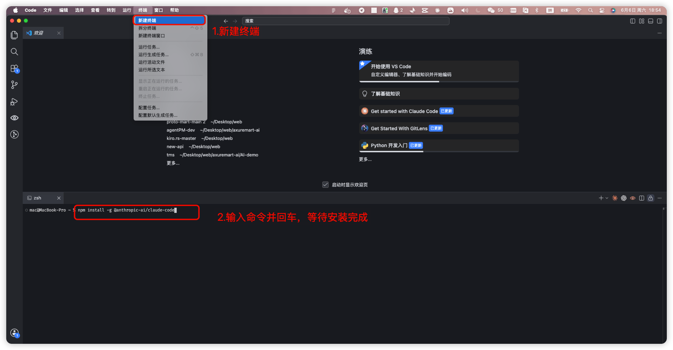
Task: Toggle secondary side bar visibility in title bar
Action: (x=660, y=21)
